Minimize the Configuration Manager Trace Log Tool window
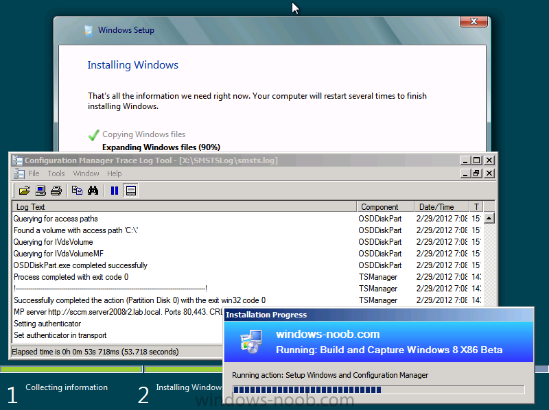This screenshot has height=410, width=549. click(x=465, y=160)
